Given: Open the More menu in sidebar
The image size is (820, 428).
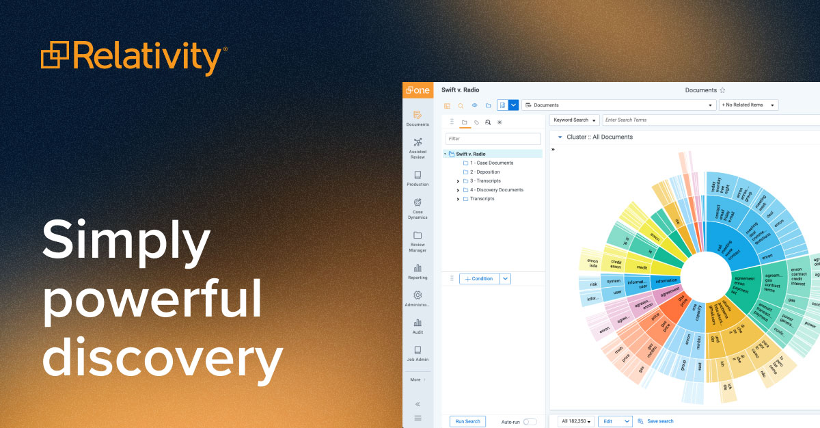Looking at the screenshot, I should tap(418, 379).
